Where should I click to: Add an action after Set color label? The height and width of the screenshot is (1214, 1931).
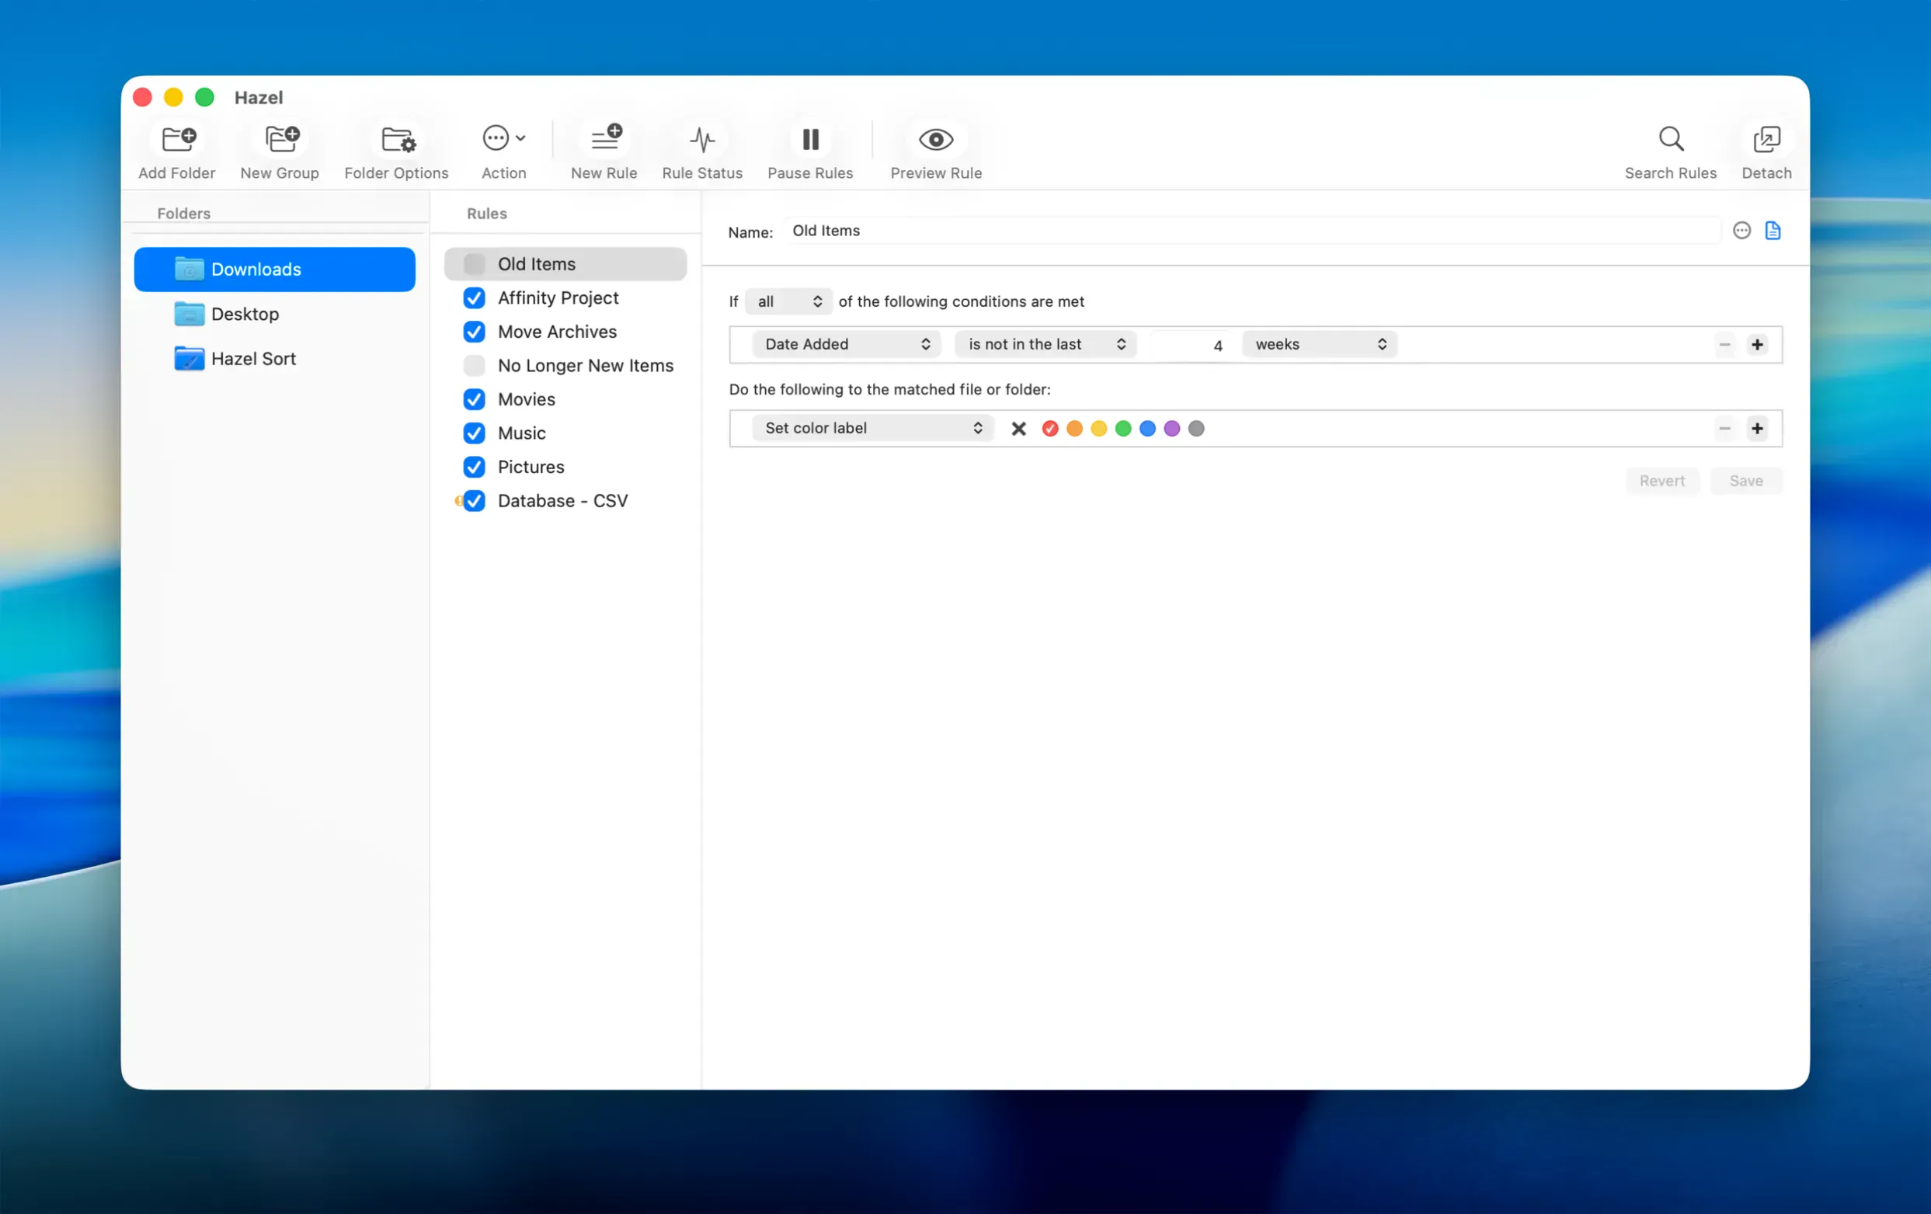pyautogui.click(x=1757, y=429)
